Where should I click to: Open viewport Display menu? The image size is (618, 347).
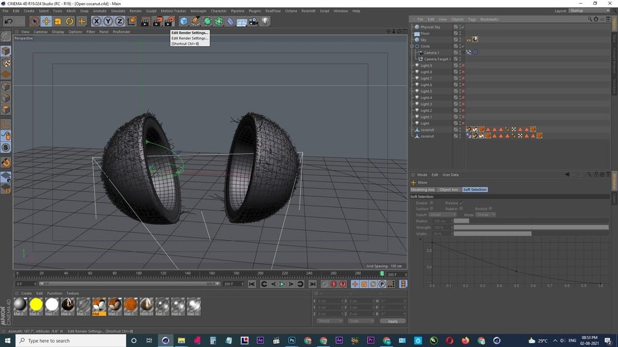58,32
